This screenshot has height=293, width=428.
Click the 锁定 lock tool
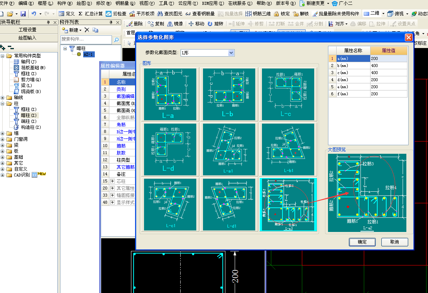coord(282,14)
